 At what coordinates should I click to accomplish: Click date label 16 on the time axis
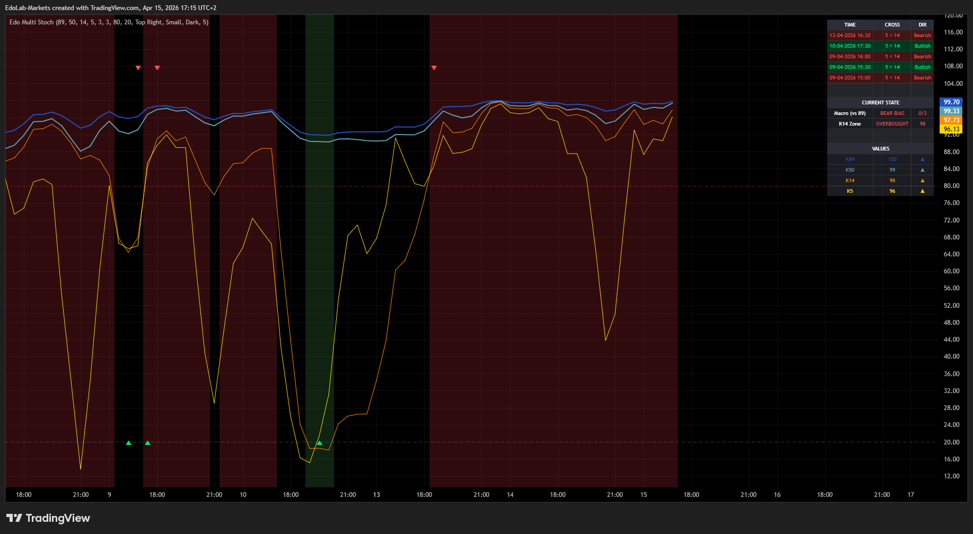(777, 495)
